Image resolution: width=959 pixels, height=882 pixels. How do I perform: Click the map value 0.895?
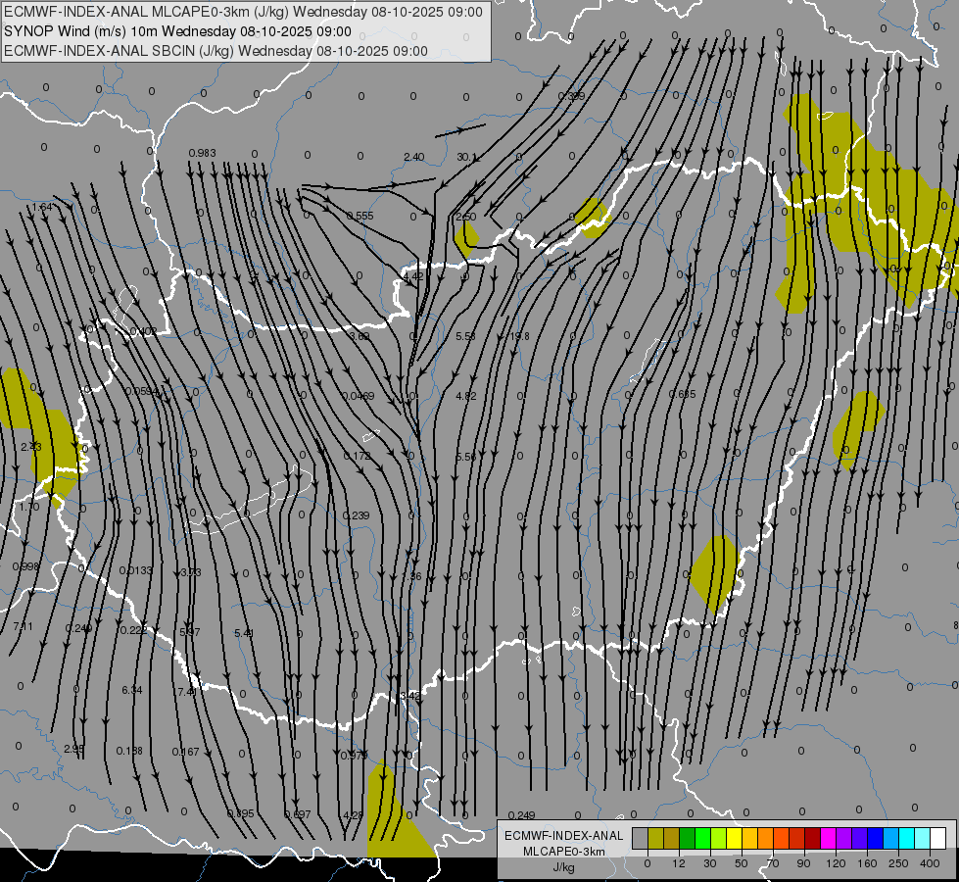(240, 813)
